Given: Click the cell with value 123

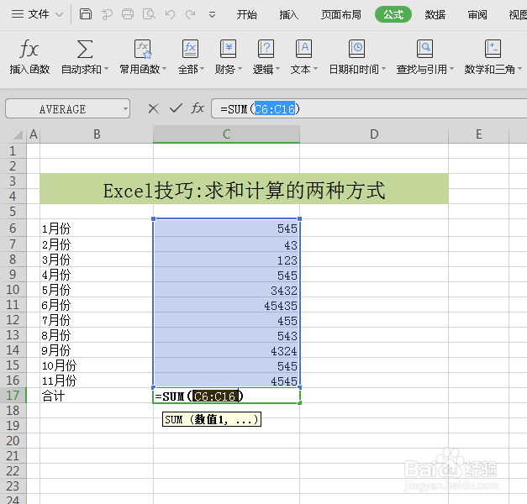Looking at the screenshot, I should pyautogui.click(x=227, y=260).
